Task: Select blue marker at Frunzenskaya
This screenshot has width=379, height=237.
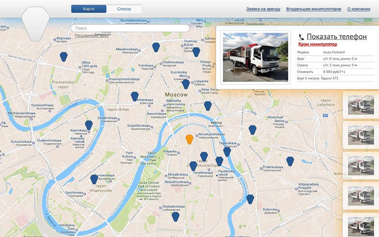Action: coord(94,179)
